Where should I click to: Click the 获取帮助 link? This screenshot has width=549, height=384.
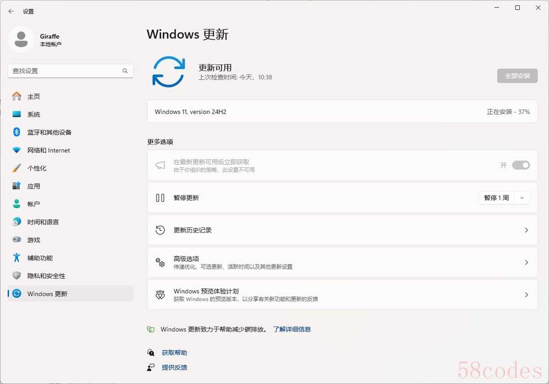174,352
